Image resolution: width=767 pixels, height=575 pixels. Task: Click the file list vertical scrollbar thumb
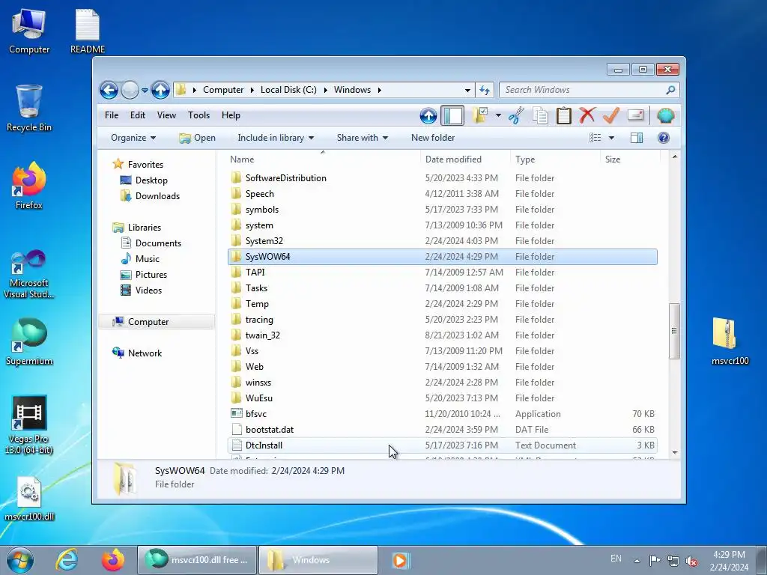coord(674,330)
